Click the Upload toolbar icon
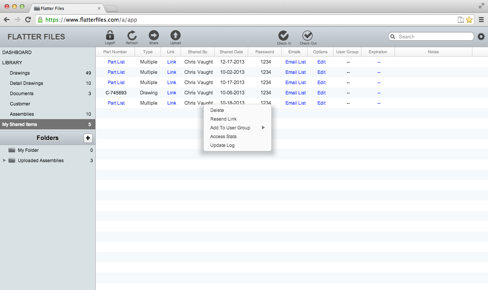Viewport: 488px width, 290px height. (175, 35)
